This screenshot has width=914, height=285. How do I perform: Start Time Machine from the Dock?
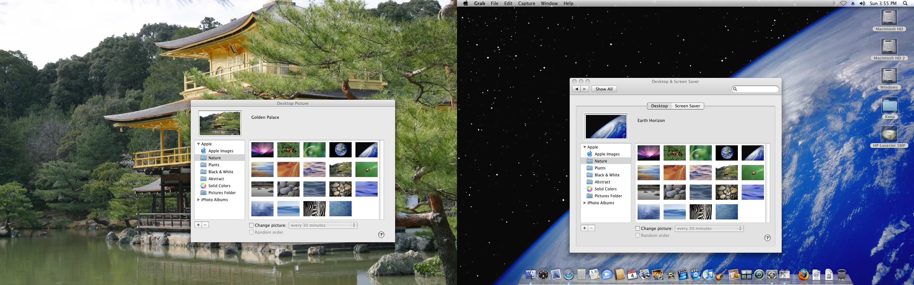[x=759, y=274]
